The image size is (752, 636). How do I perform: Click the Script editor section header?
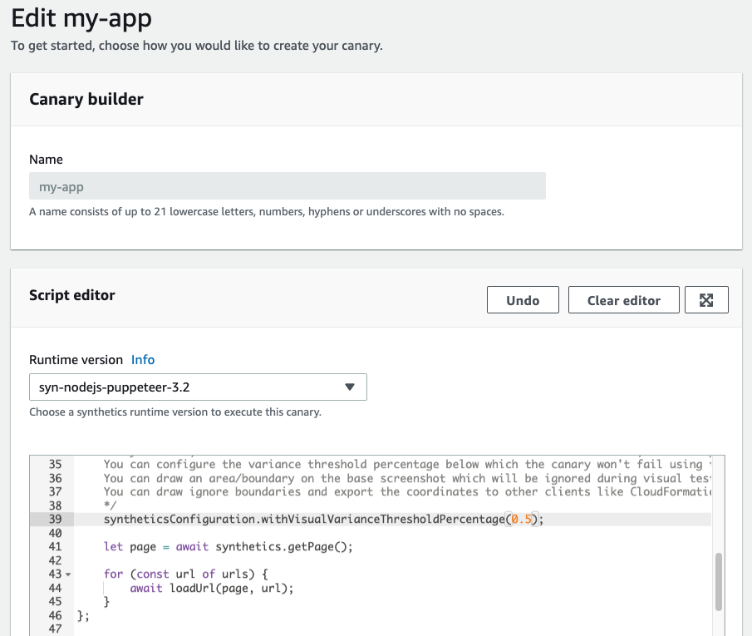[73, 294]
